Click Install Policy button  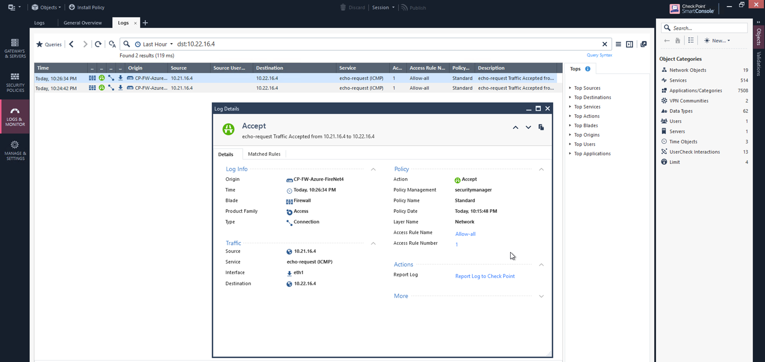tap(87, 7)
